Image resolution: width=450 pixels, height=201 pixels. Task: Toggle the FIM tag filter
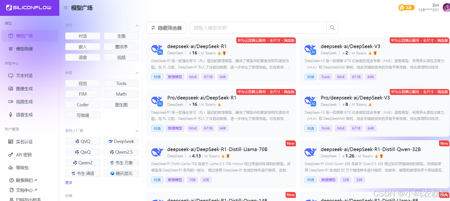83,94
